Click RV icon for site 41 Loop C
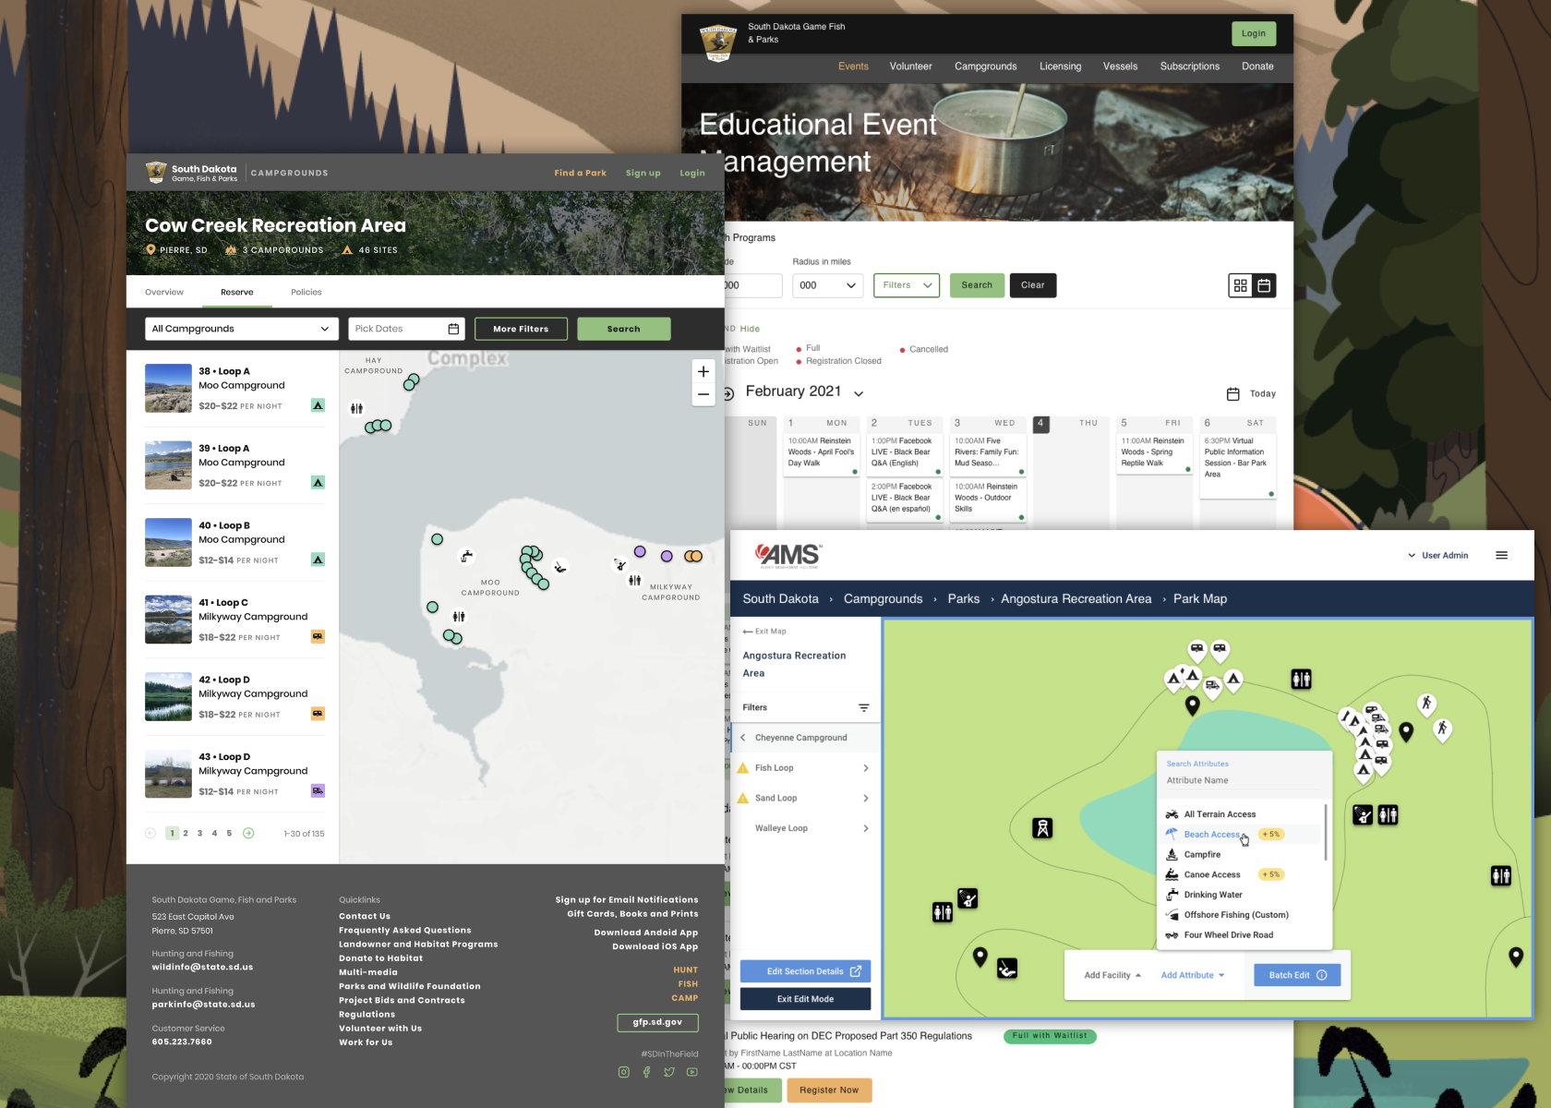Viewport: 1551px width, 1108px height. [318, 636]
